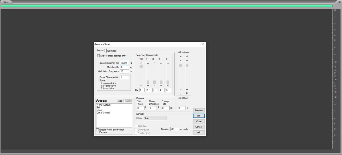Click the first frequency component slider thumb

141,66
